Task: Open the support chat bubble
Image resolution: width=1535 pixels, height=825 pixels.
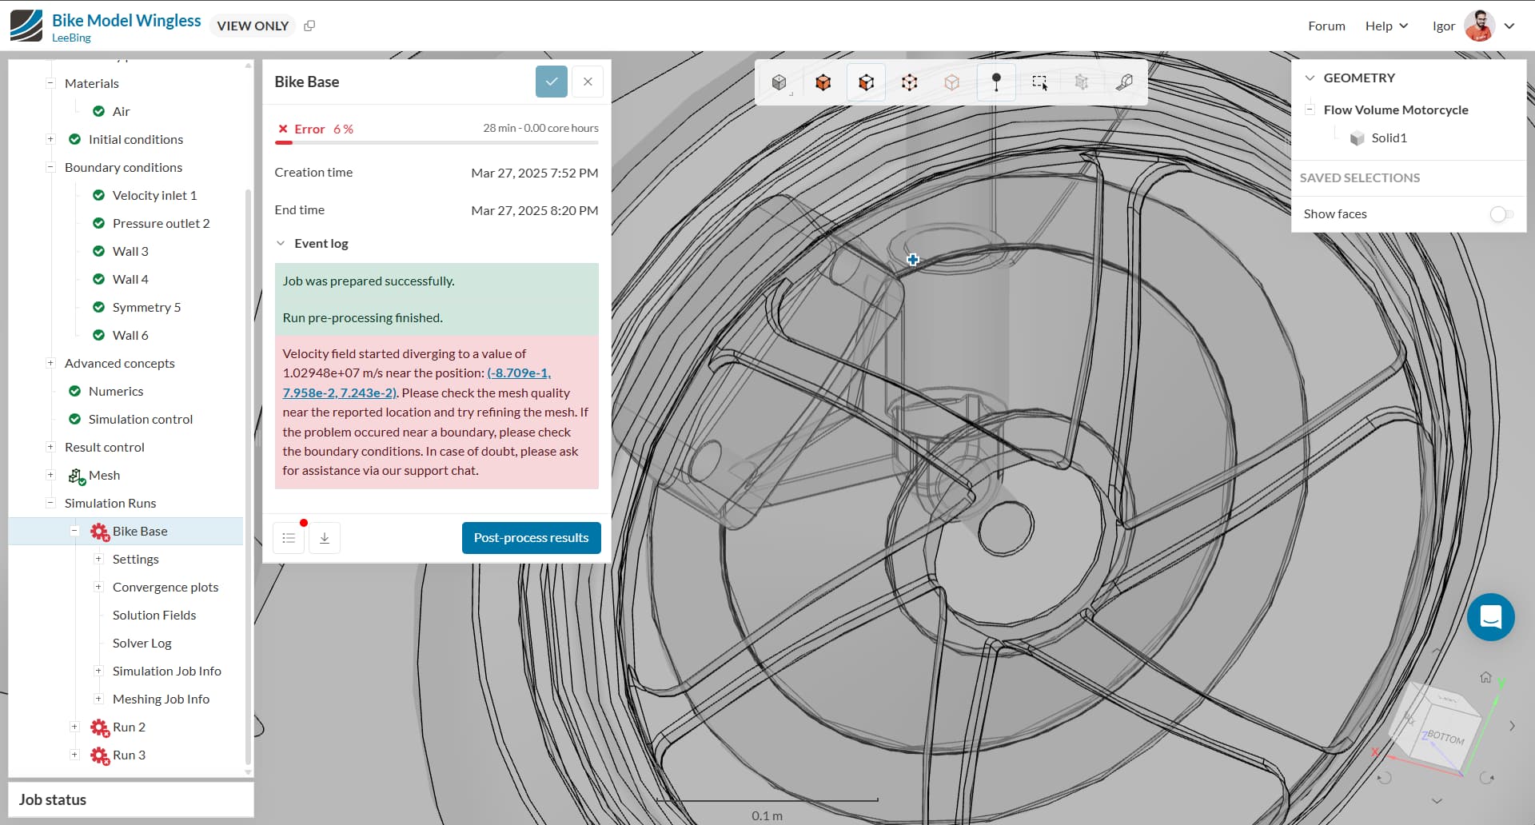Action: point(1491,617)
